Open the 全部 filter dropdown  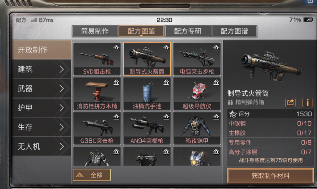pos(92,175)
